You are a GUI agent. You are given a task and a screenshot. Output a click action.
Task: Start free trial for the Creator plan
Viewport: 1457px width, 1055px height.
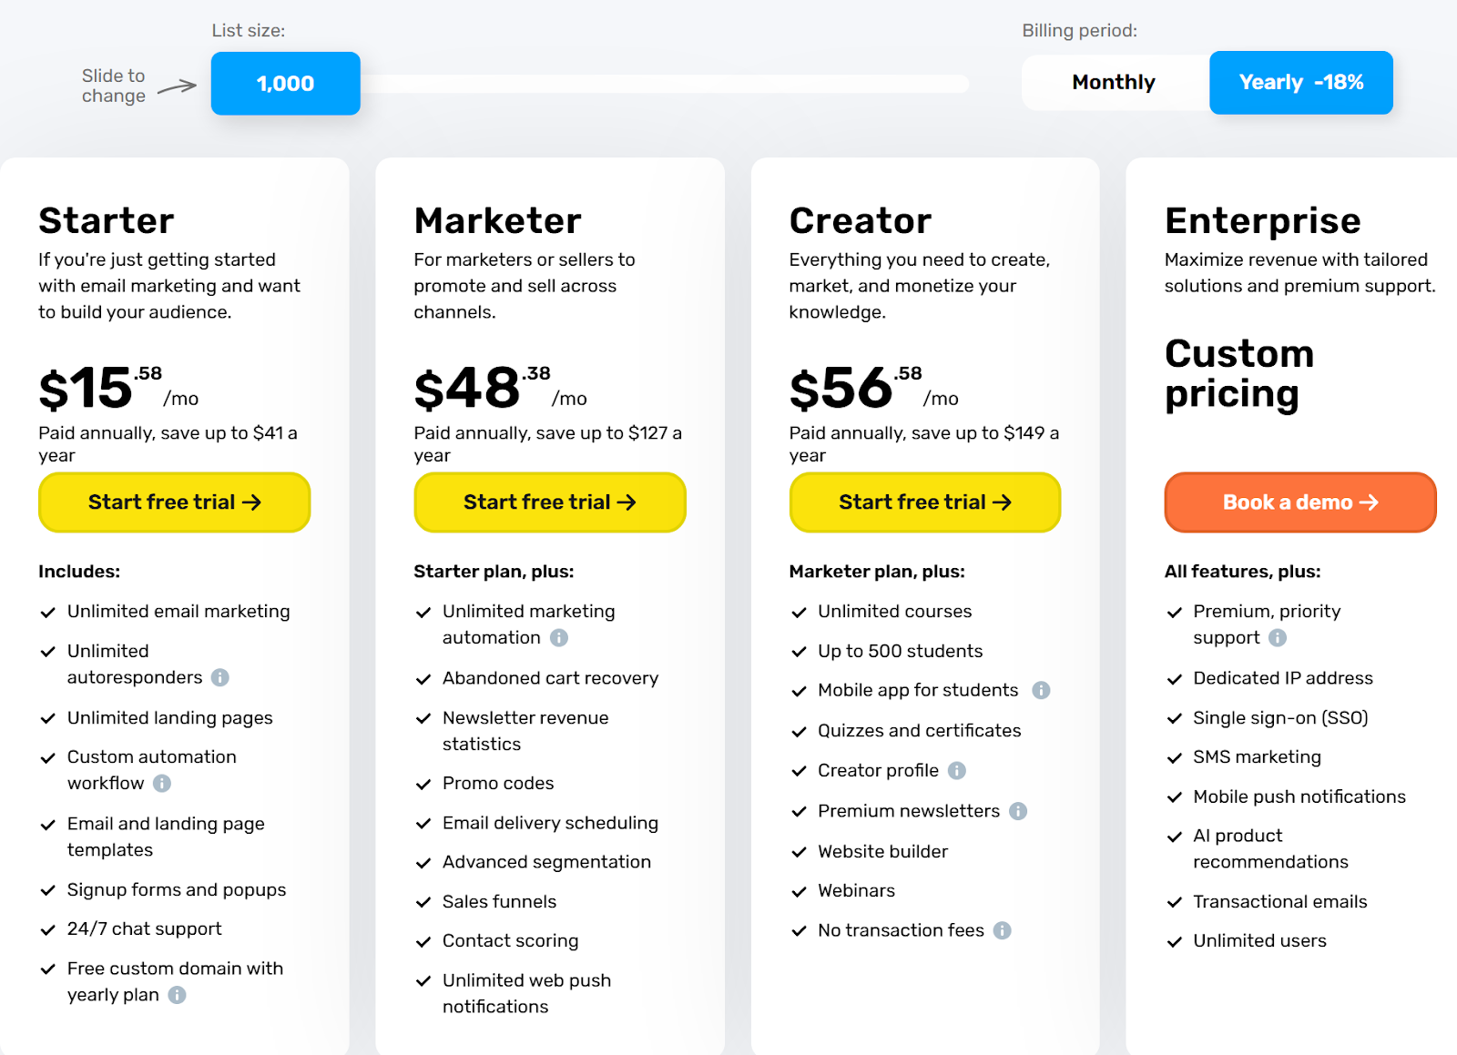(924, 502)
